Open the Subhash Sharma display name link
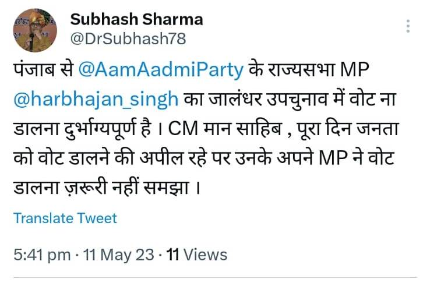Screen dimensions: 430x286 [x=136, y=19]
